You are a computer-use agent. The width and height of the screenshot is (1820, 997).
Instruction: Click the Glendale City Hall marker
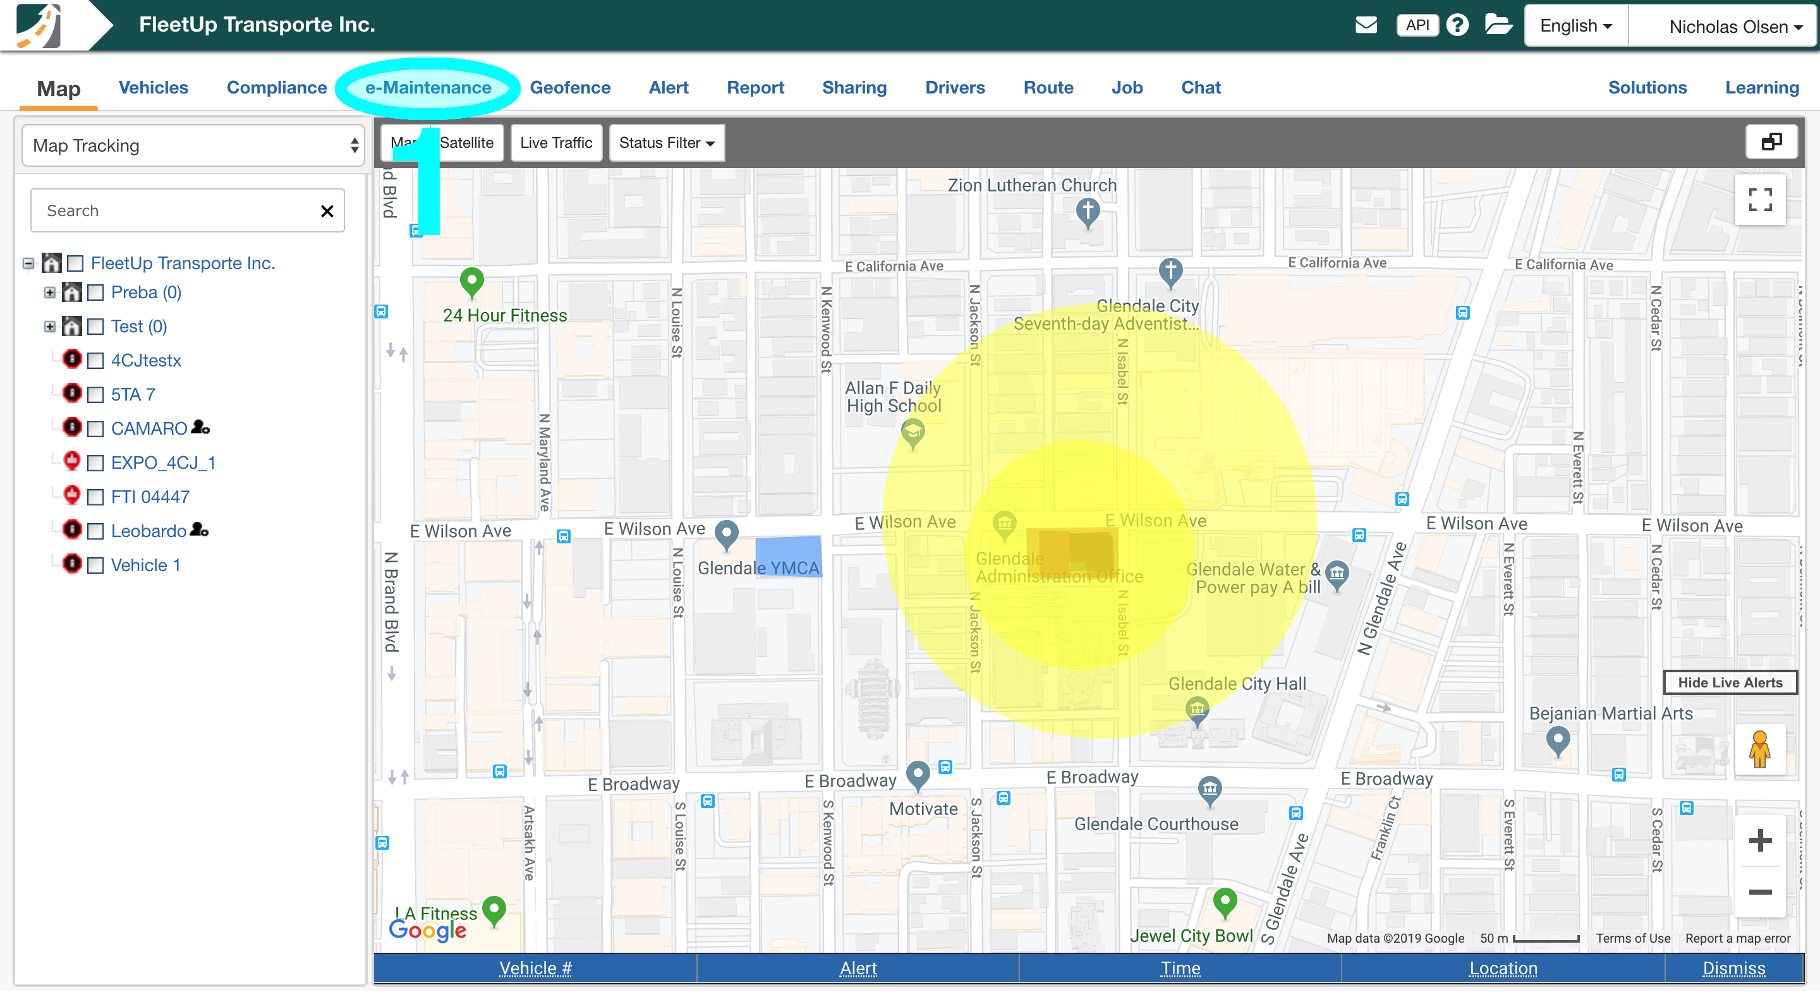pos(1196,712)
